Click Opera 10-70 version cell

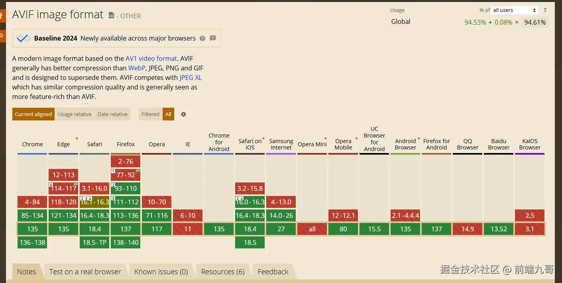coord(157,202)
